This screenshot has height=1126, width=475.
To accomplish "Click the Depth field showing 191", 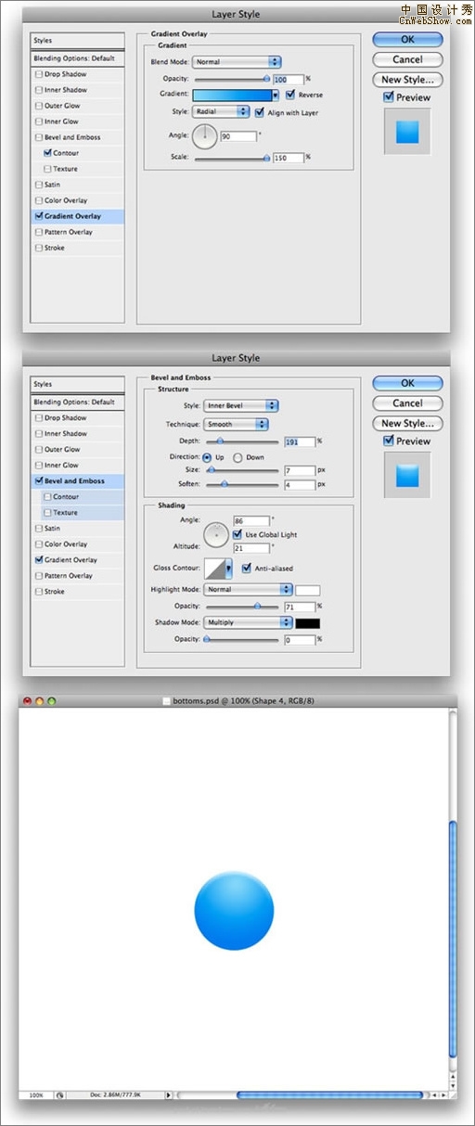I will (301, 441).
